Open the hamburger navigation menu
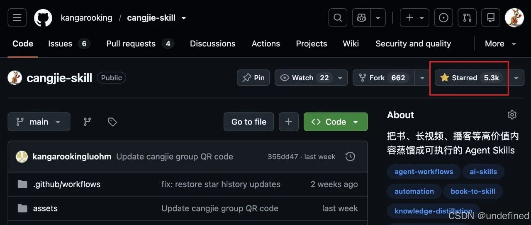 point(17,18)
